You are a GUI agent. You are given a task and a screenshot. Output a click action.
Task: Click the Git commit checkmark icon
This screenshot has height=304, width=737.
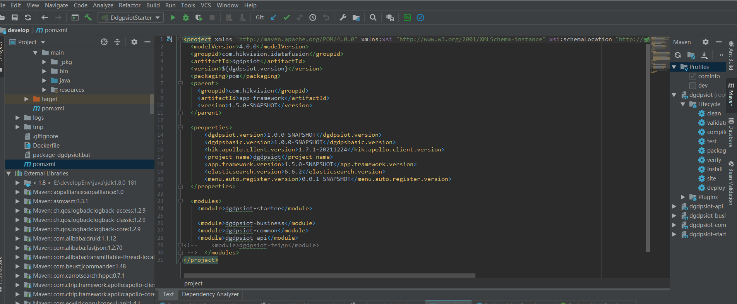point(286,17)
